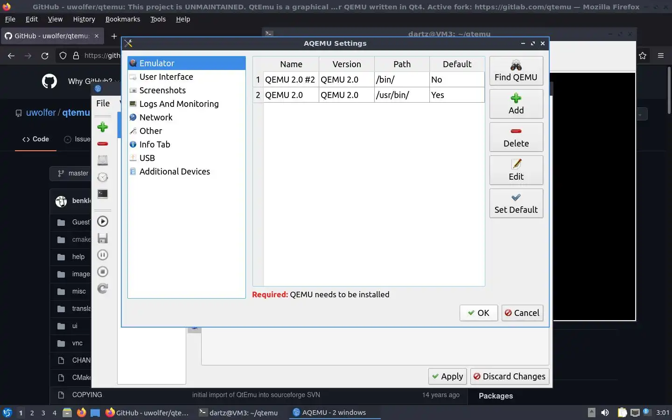The image size is (672, 420).
Task: Open the uwolfer link on GitHub
Action: (41, 112)
